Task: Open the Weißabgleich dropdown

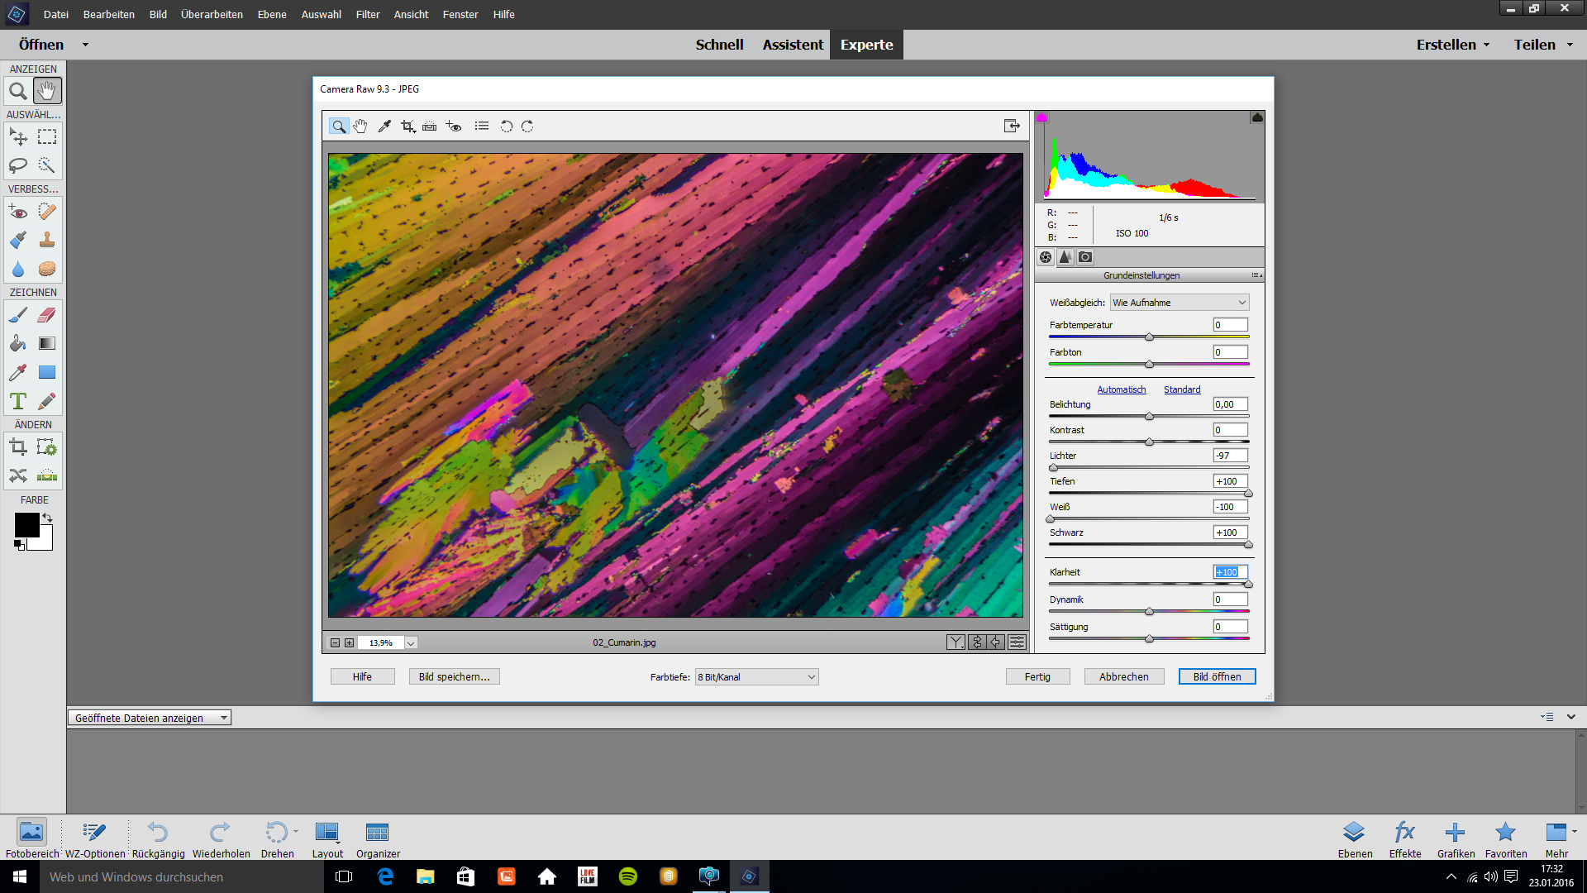Action: coord(1179,303)
